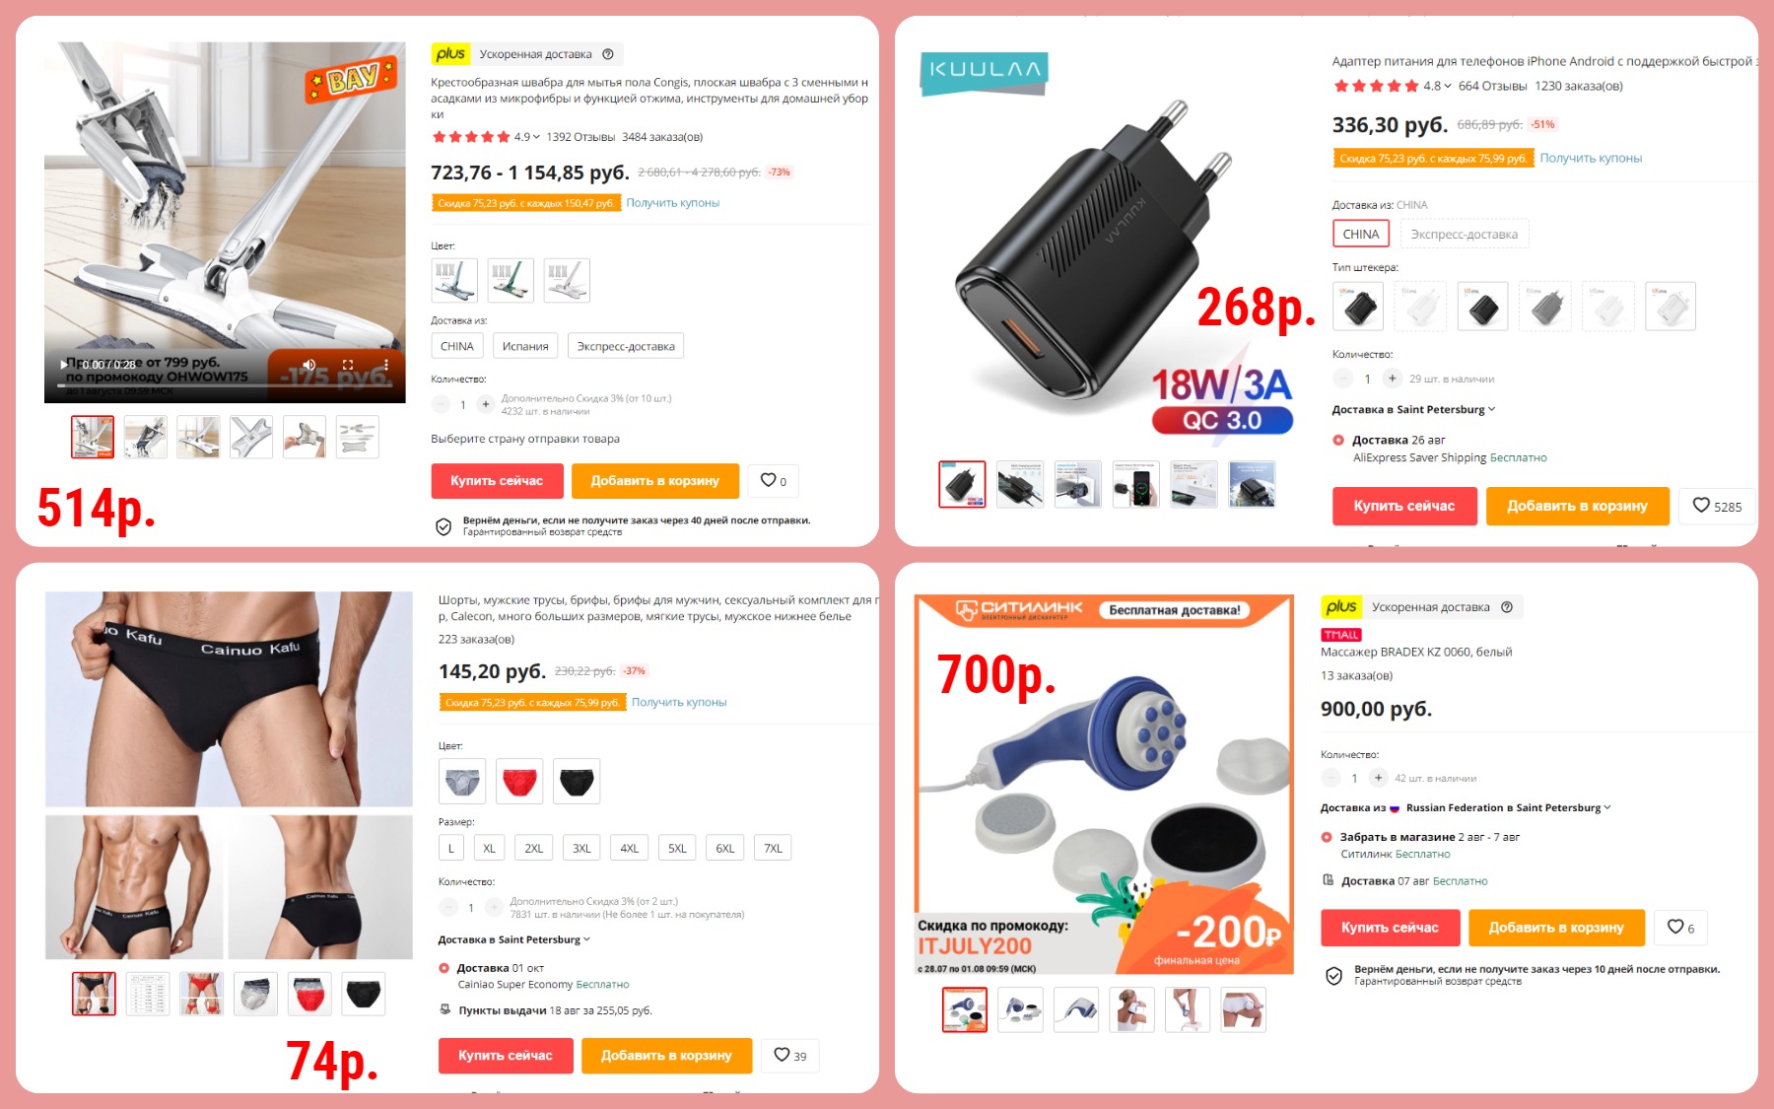The image size is (1774, 1109).
Task: Select CHINA shipping option for the adapter
Action: [x=1361, y=235]
